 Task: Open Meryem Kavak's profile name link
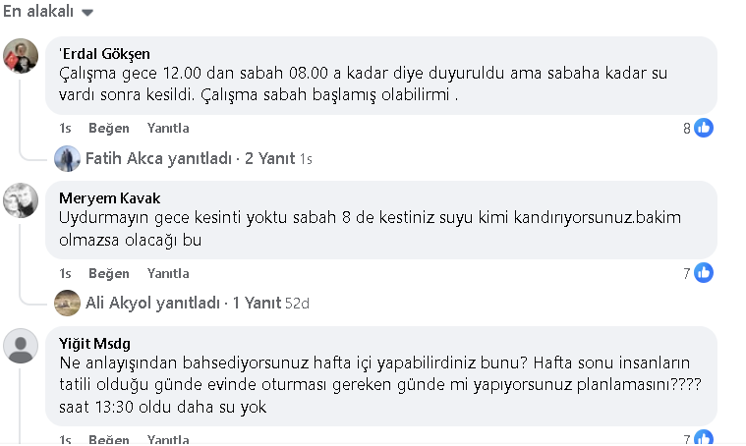[x=106, y=198]
